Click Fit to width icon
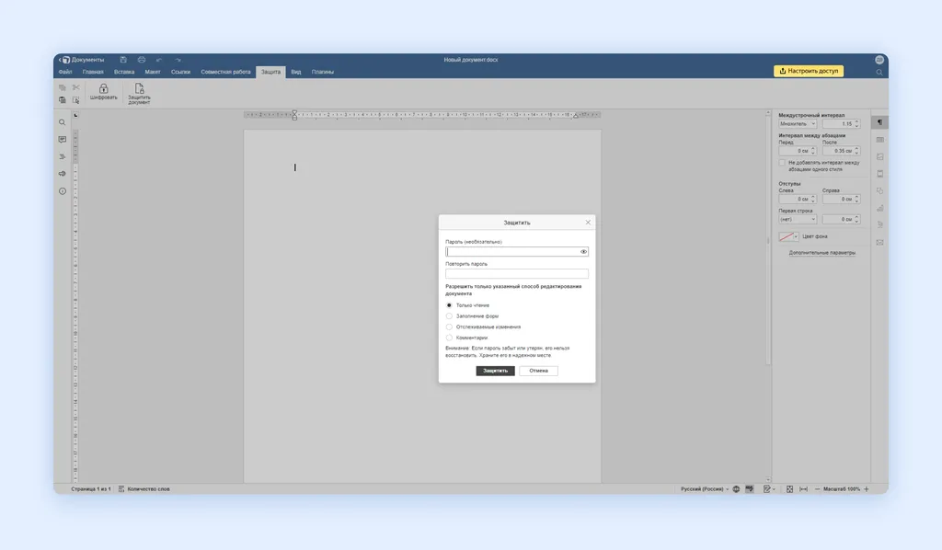Screen dimensions: 942x550 click(x=803, y=488)
